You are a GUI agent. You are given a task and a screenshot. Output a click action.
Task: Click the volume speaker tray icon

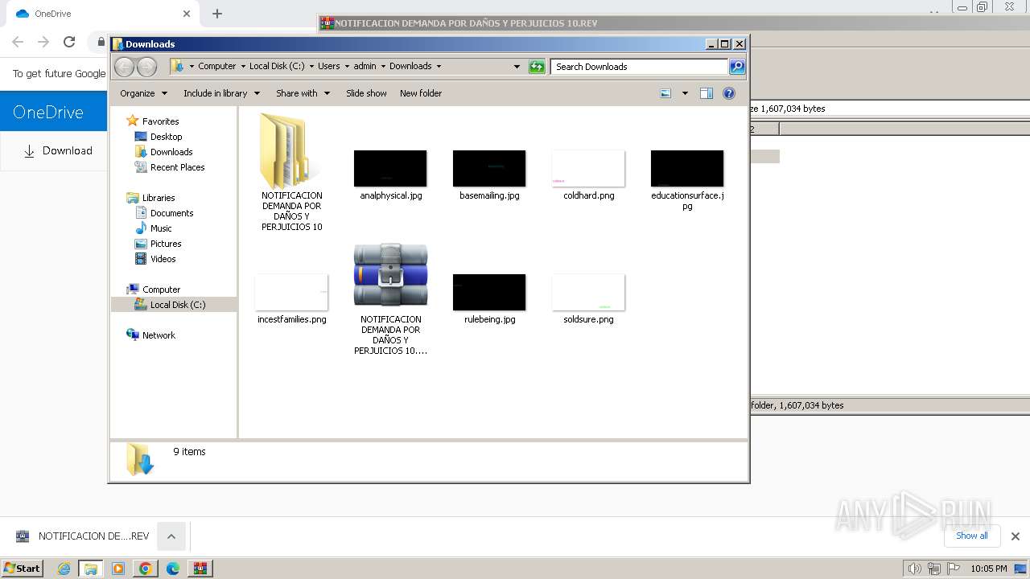[914, 569]
